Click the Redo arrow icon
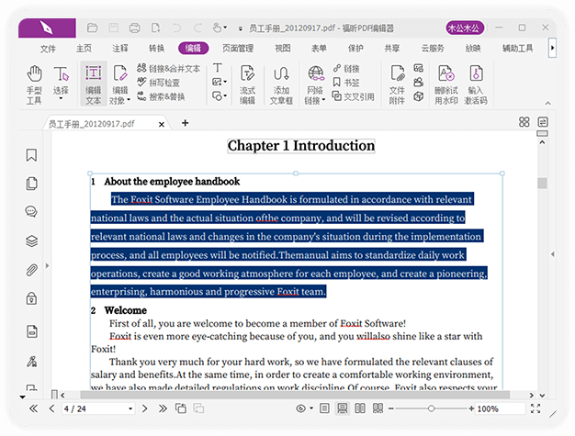The height and width of the screenshot is (436, 575). [198, 28]
